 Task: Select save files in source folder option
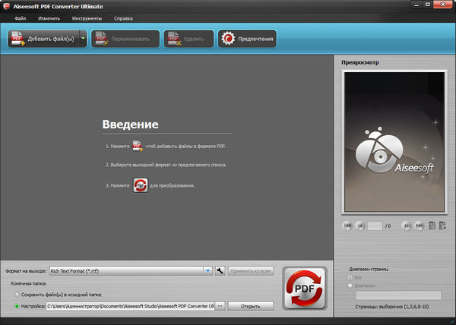[x=16, y=295]
